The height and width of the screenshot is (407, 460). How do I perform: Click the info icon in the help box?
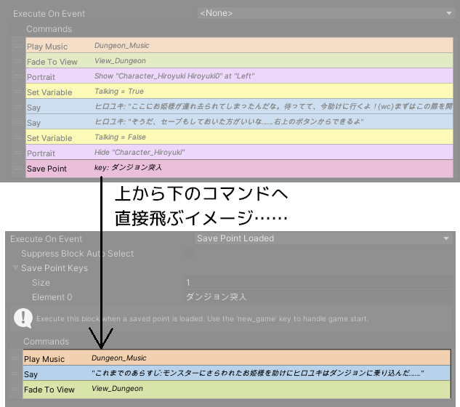(23, 318)
